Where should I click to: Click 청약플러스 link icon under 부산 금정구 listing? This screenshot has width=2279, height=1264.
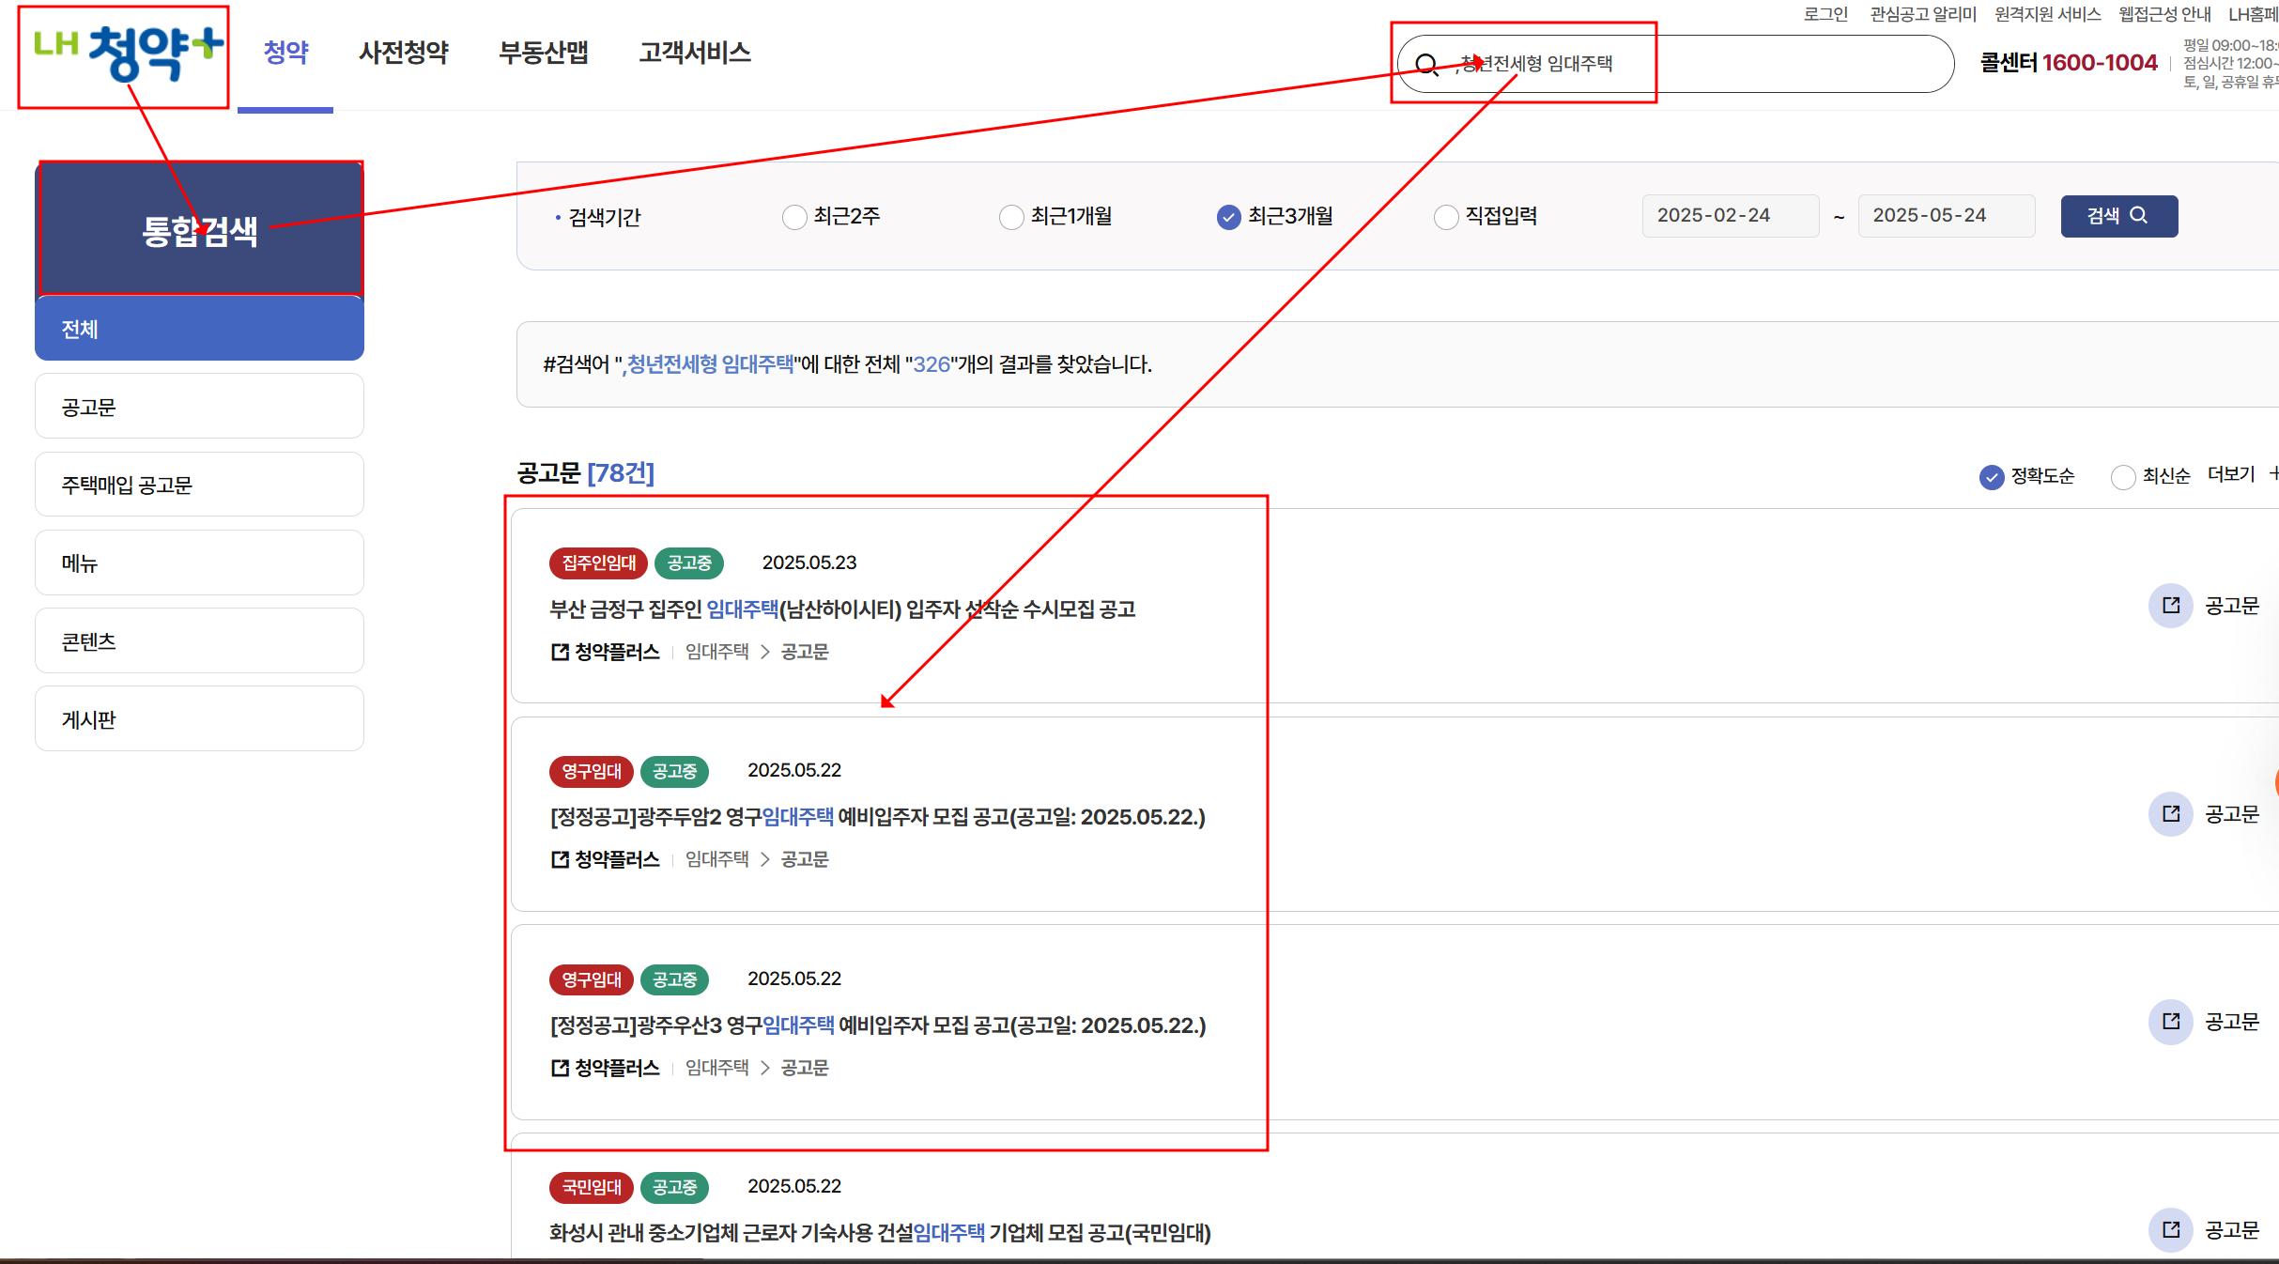tap(561, 652)
